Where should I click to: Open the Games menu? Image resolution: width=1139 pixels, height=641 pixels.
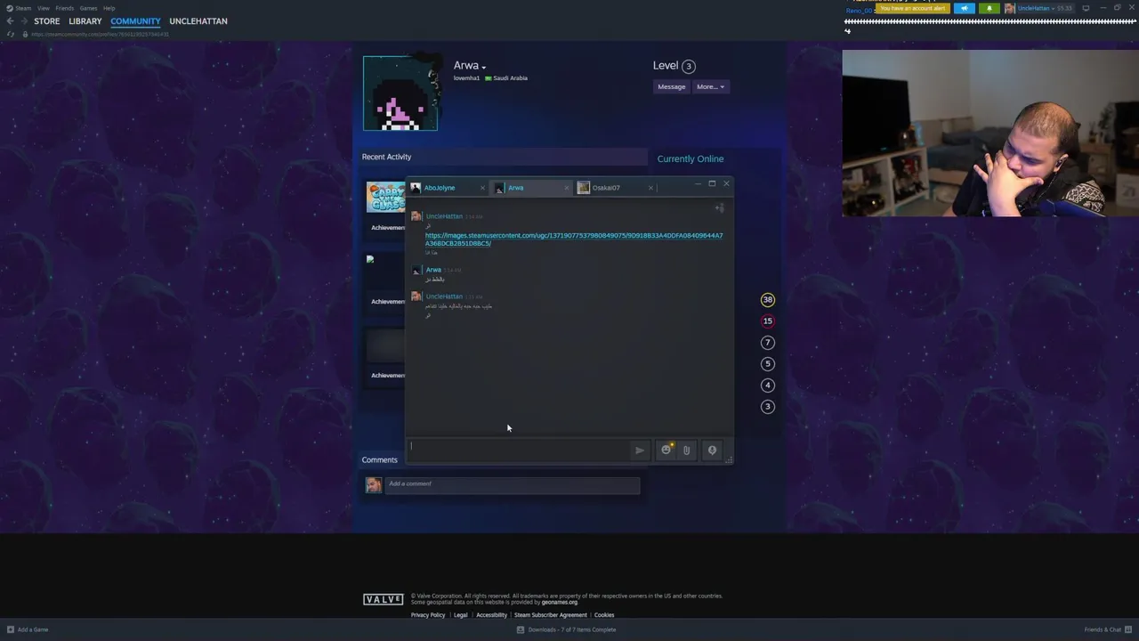(x=88, y=8)
